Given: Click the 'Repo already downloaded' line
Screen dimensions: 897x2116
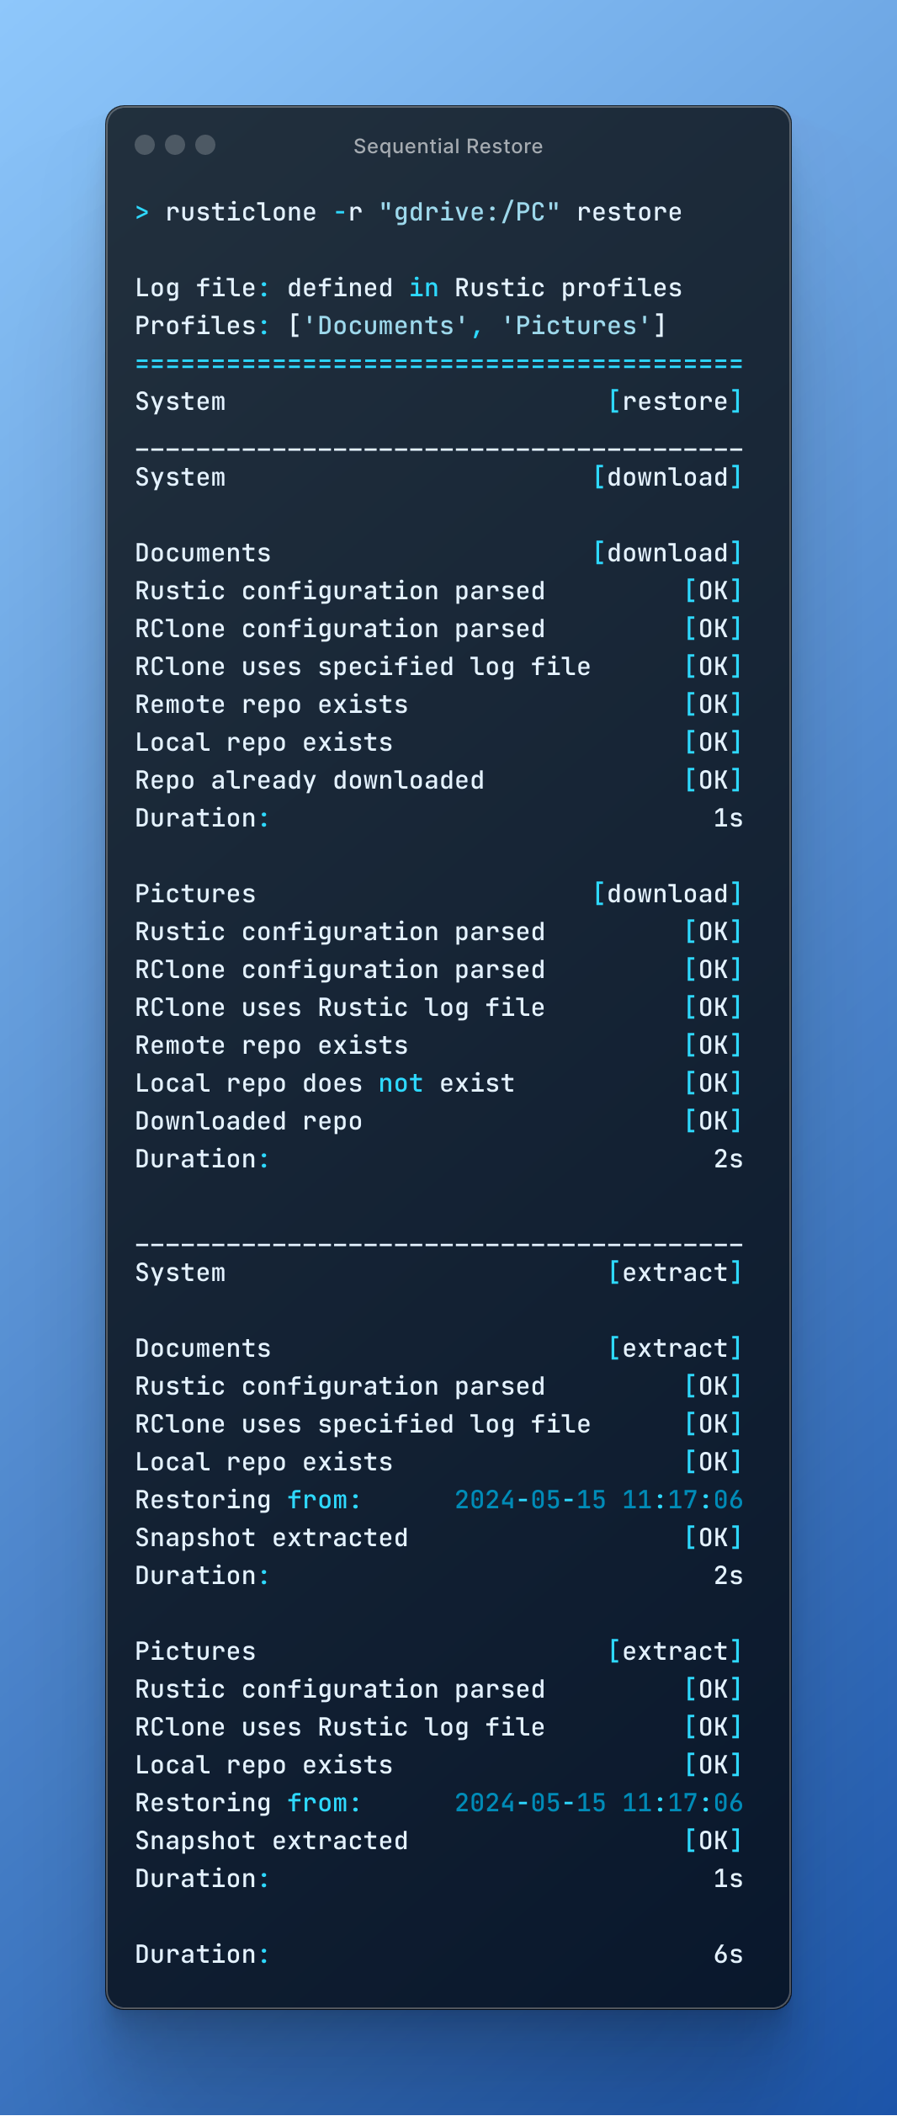Looking at the screenshot, I should pyautogui.click(x=310, y=780).
